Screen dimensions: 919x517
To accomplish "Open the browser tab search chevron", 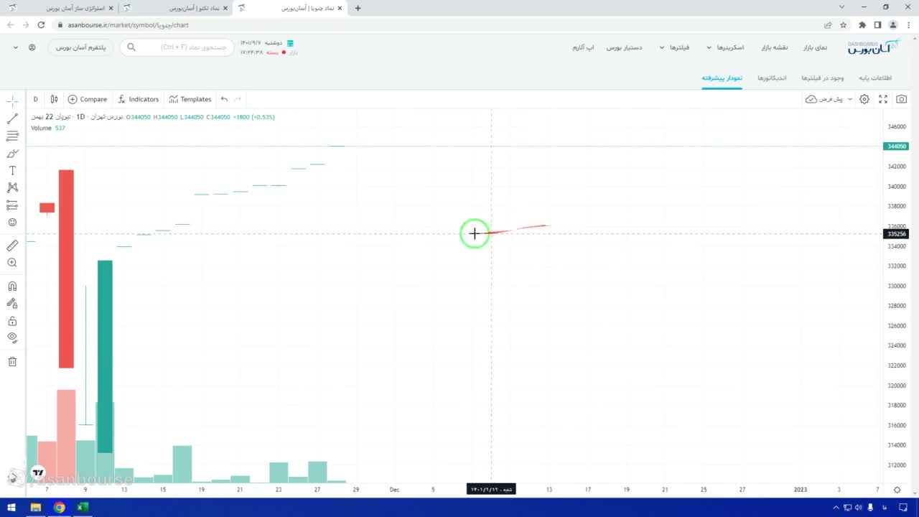I will coord(842,7).
